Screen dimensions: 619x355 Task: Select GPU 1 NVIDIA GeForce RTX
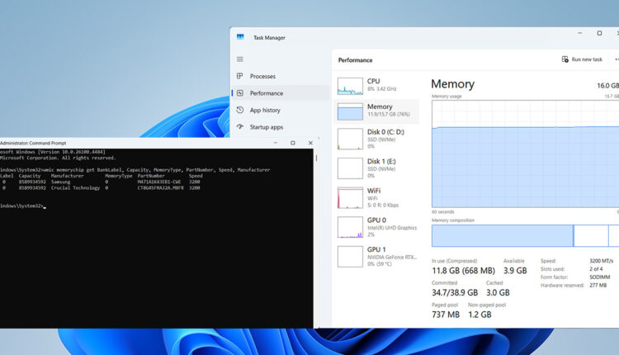click(x=376, y=256)
